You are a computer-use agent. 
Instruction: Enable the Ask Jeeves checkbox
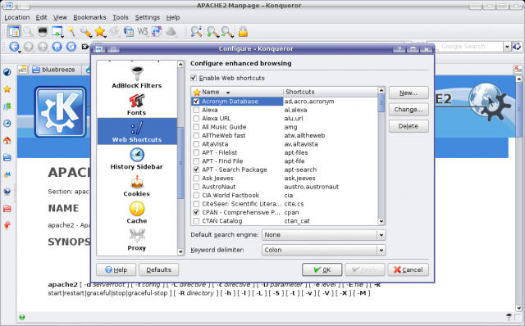(196, 179)
